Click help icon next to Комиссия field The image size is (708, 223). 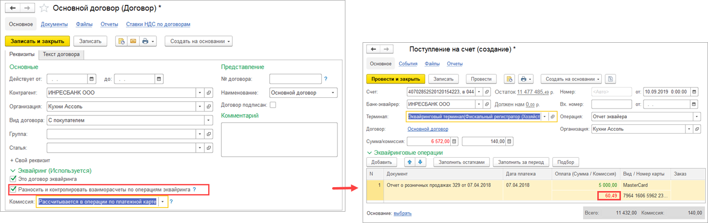pyautogui.click(x=171, y=201)
